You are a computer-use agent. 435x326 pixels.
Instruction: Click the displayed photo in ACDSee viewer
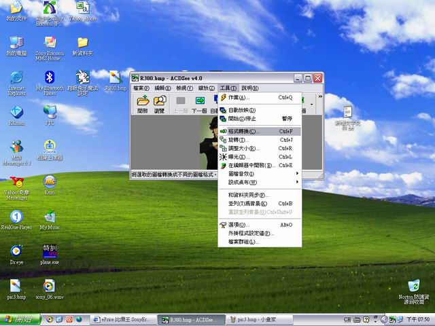click(209, 143)
